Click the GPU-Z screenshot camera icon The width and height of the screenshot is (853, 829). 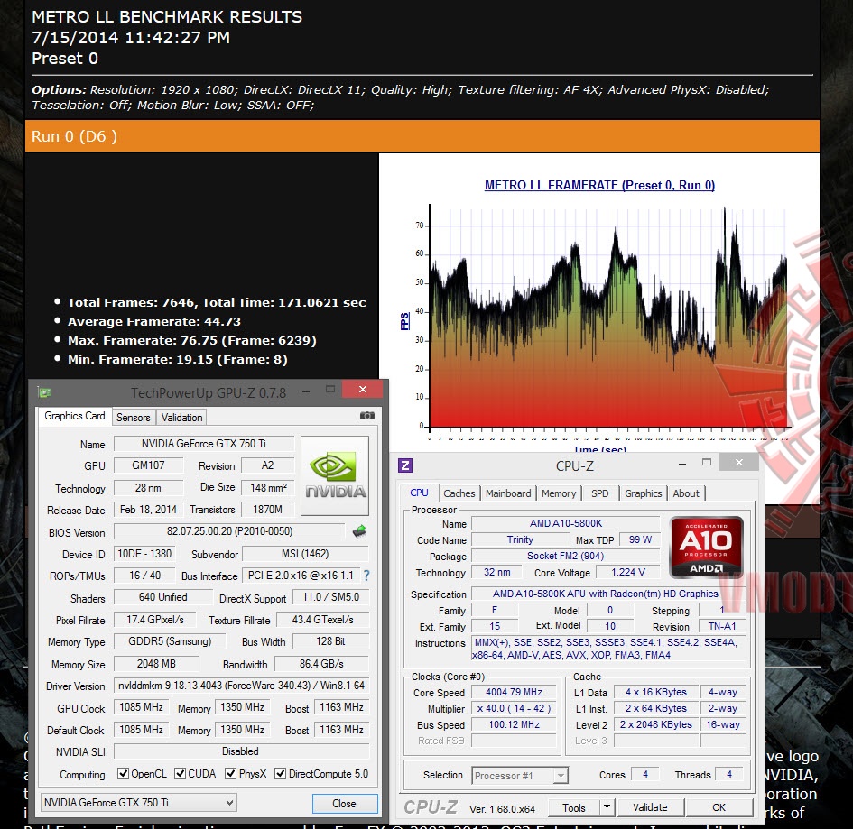[367, 416]
